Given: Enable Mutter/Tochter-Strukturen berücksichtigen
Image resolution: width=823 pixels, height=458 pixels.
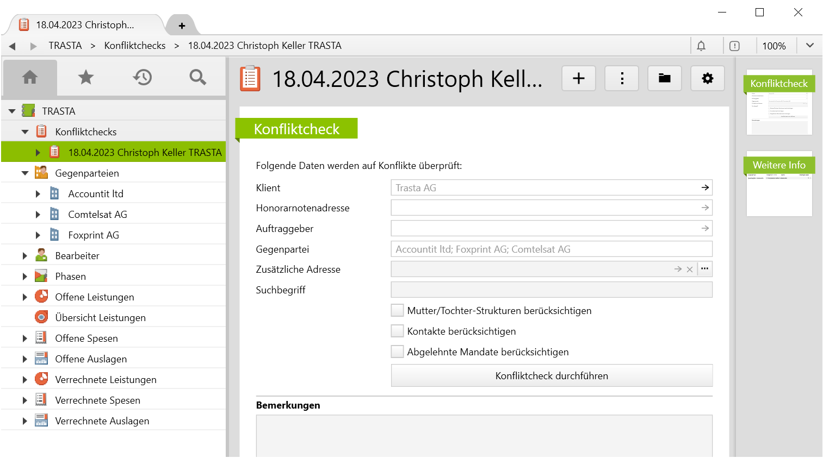Looking at the screenshot, I should tap(398, 311).
